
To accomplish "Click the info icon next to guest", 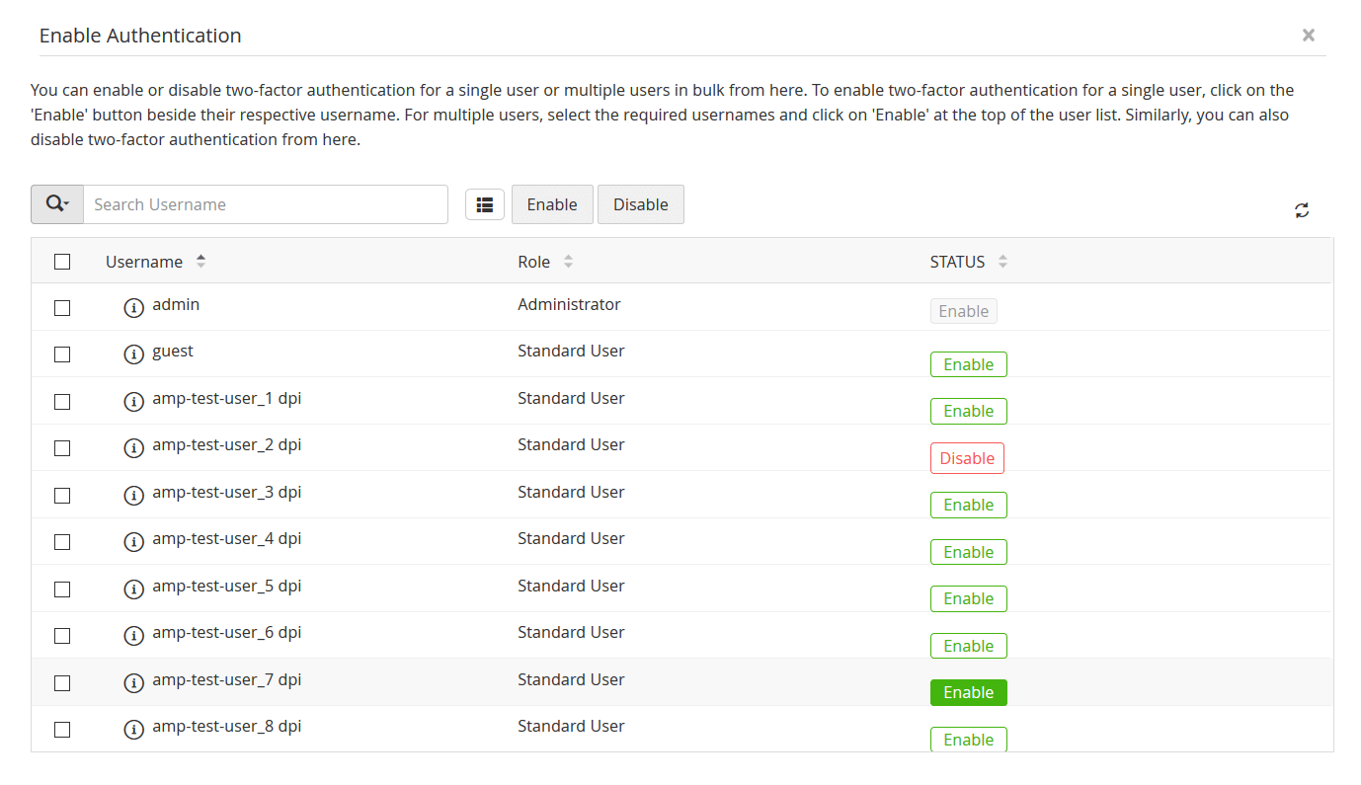I will (x=134, y=353).
